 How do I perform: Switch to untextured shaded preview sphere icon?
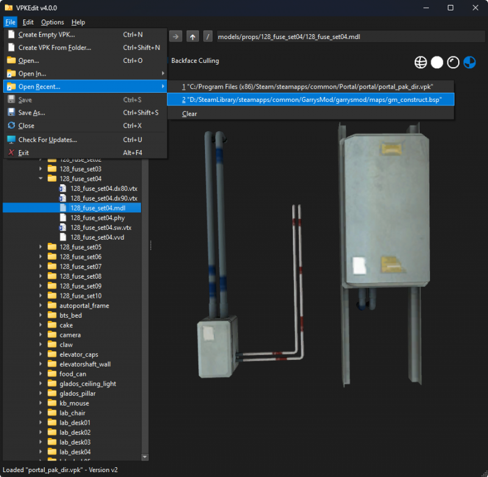[x=437, y=62]
